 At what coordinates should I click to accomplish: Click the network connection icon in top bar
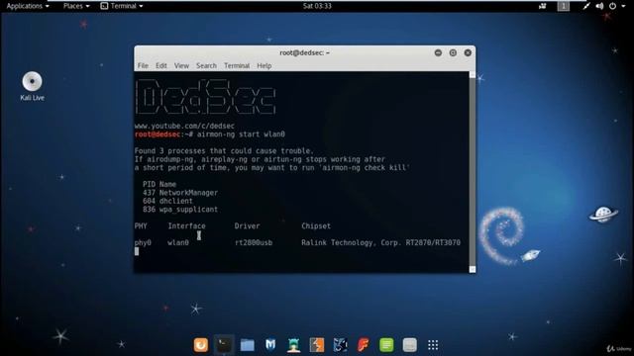[586, 6]
